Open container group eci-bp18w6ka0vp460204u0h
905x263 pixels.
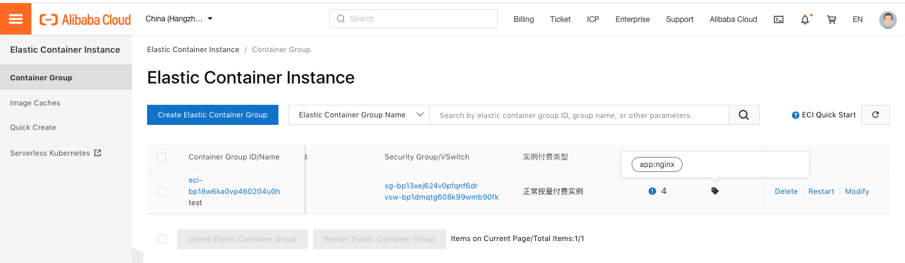click(x=234, y=186)
